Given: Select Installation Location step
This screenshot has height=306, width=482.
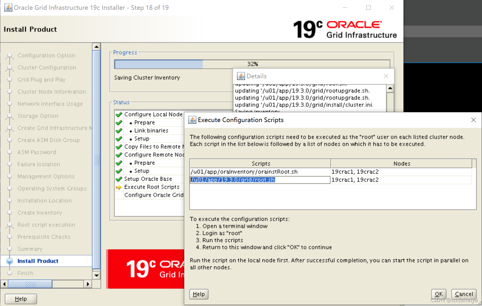Looking at the screenshot, I should click(x=44, y=200).
